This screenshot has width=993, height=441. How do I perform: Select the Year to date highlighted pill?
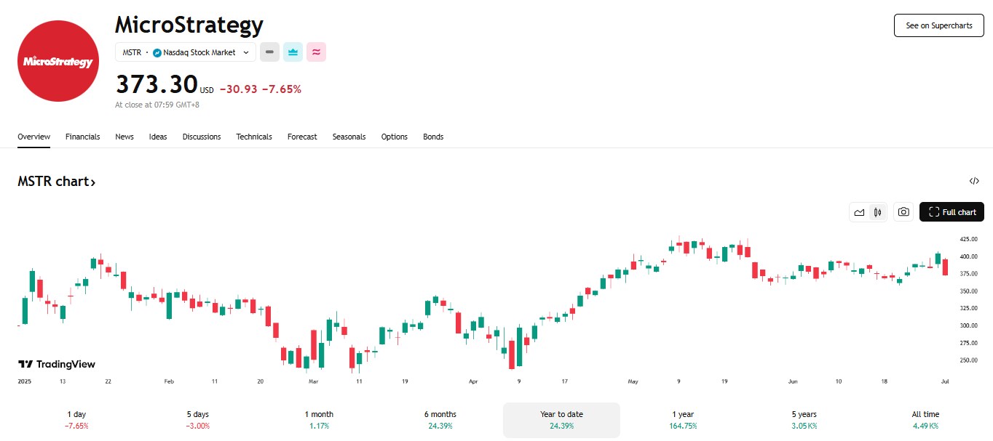[561, 420]
